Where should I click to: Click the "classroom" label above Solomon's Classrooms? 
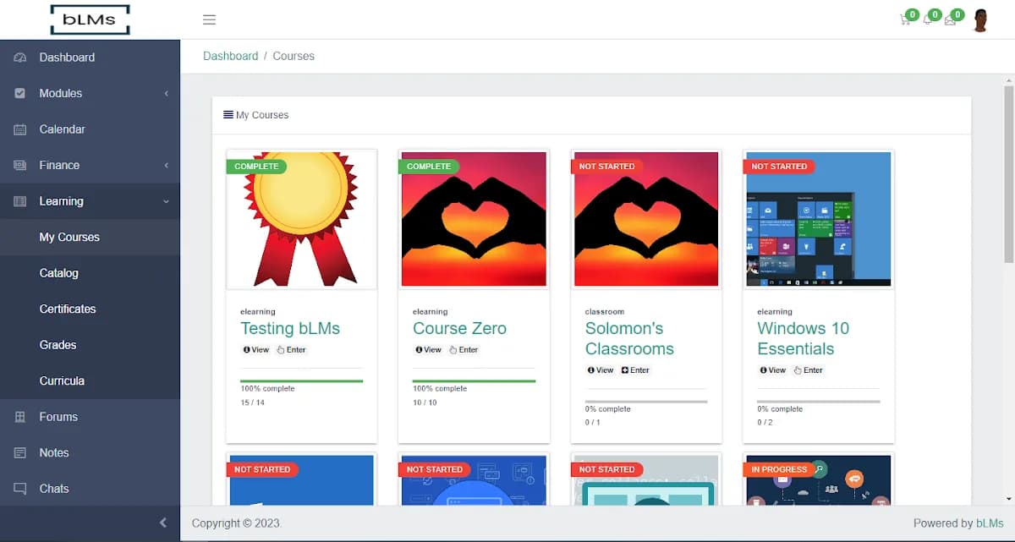pos(605,312)
